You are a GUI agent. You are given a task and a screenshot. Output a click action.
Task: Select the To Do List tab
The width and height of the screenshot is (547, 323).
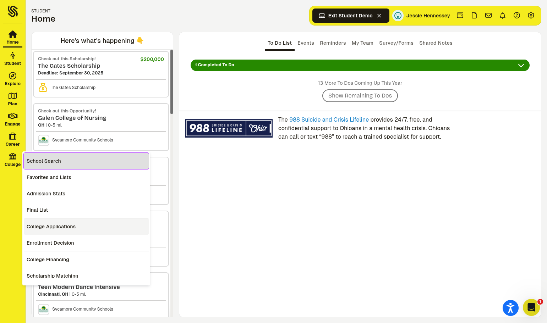(280, 43)
